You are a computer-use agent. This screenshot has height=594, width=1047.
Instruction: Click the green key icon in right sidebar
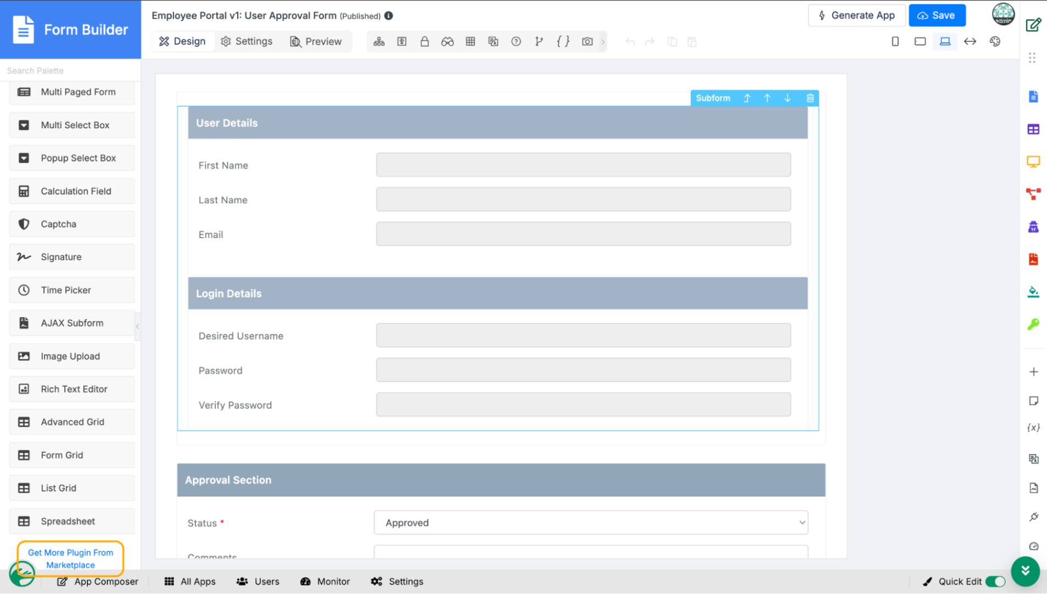click(x=1033, y=324)
